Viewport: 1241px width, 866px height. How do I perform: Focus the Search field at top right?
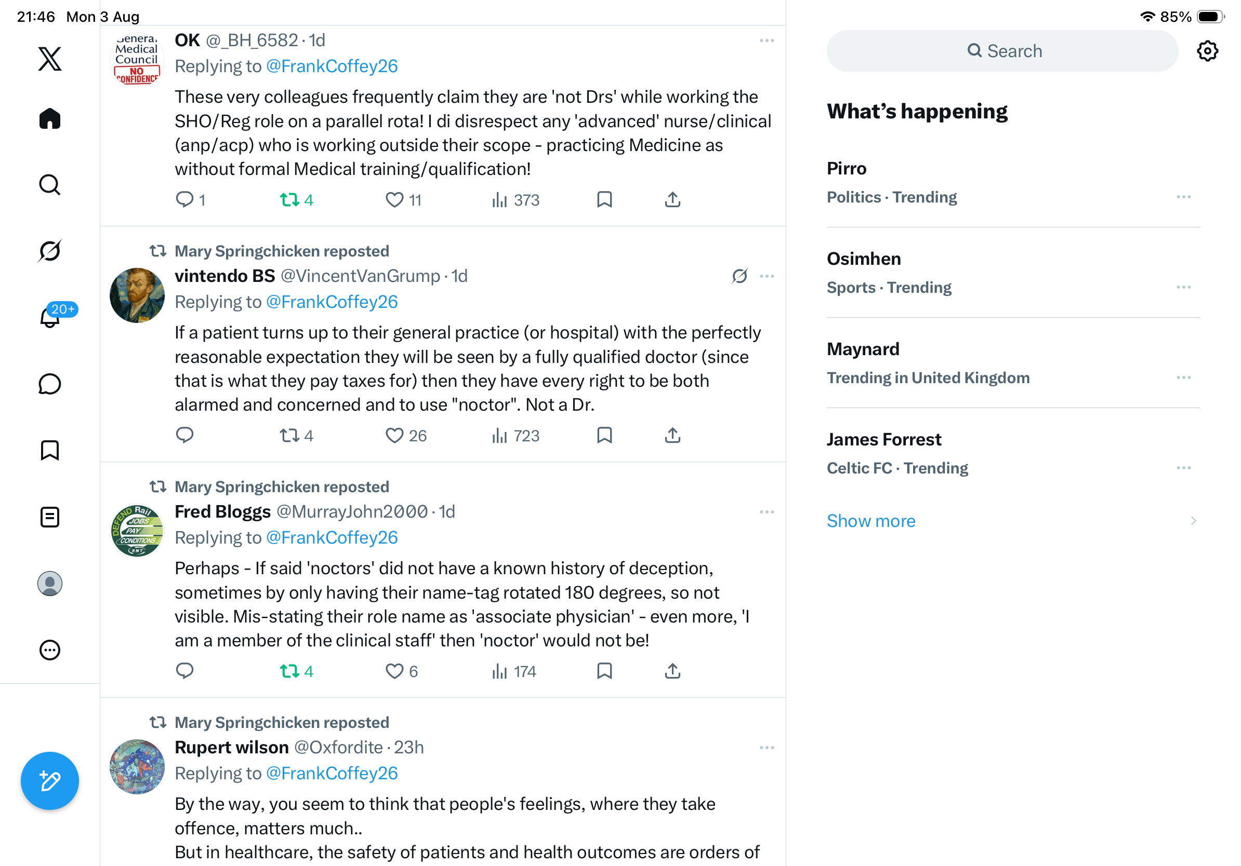pyautogui.click(x=1001, y=51)
